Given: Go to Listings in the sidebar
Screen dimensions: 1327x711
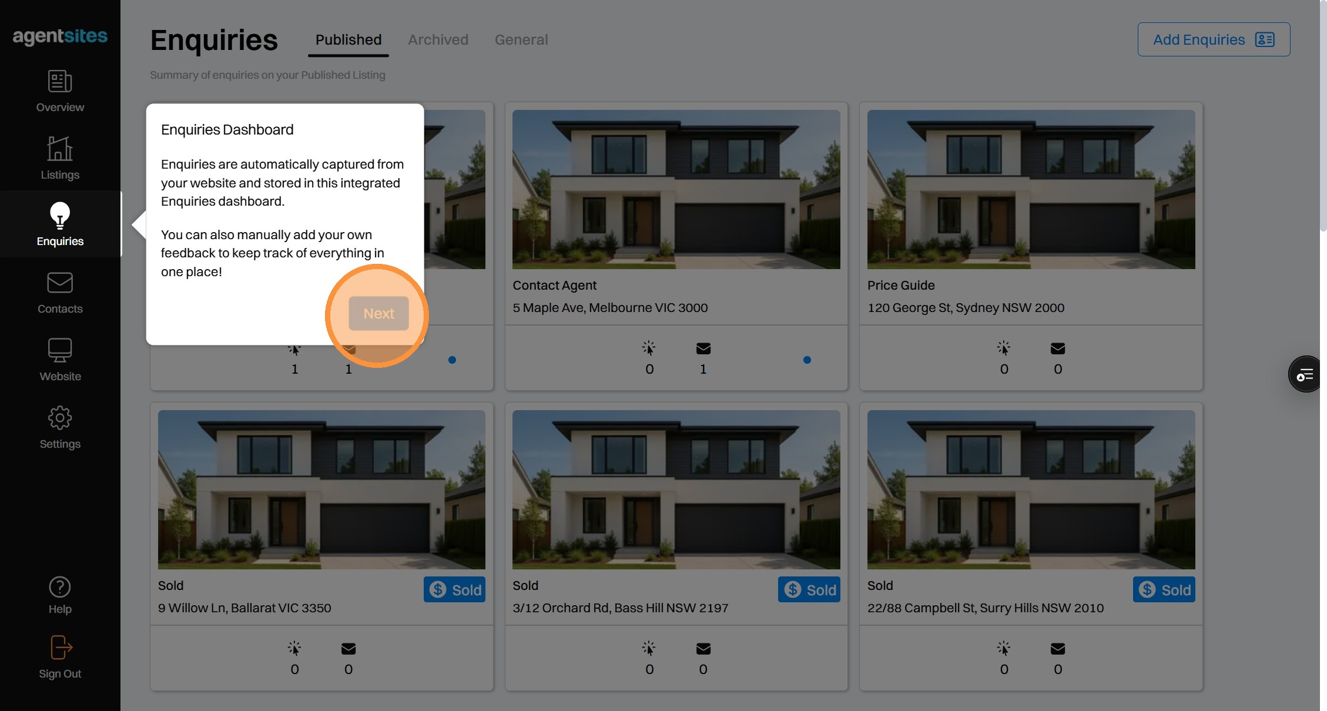Looking at the screenshot, I should click(60, 149).
